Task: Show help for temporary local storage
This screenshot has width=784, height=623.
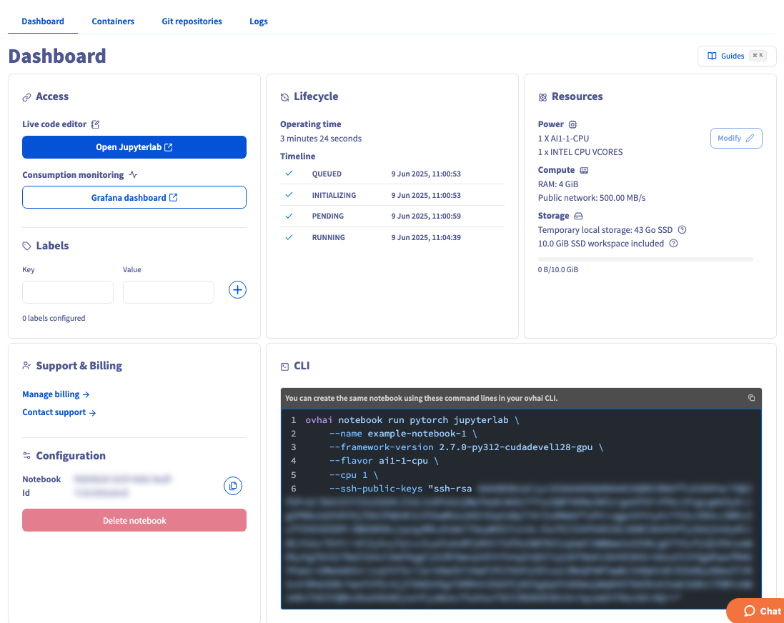Action: pyautogui.click(x=682, y=230)
